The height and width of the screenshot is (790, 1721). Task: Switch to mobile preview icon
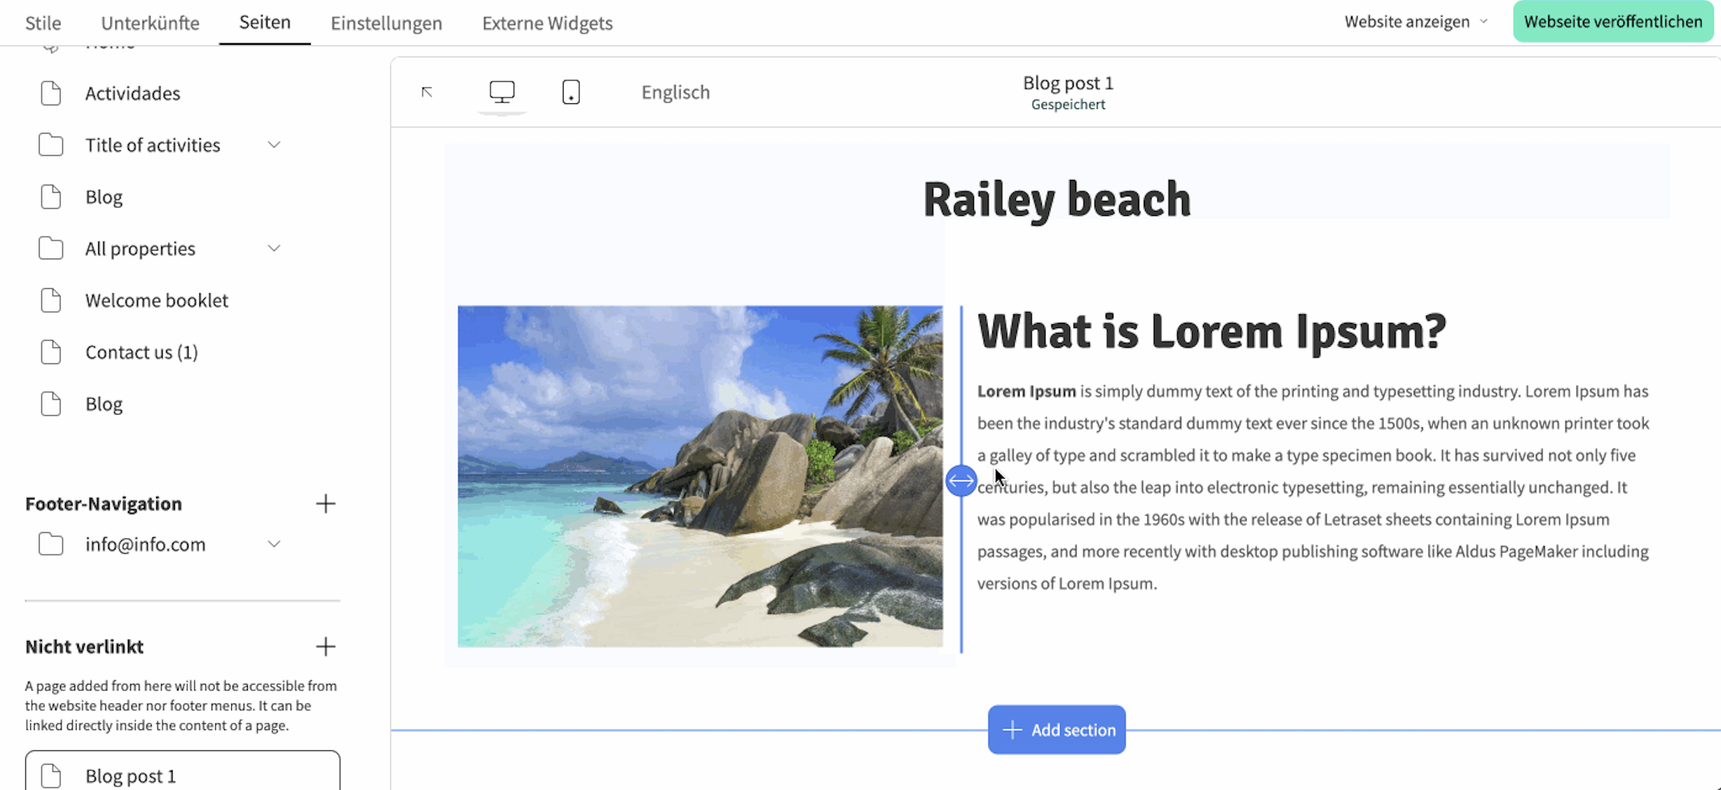[x=571, y=92]
